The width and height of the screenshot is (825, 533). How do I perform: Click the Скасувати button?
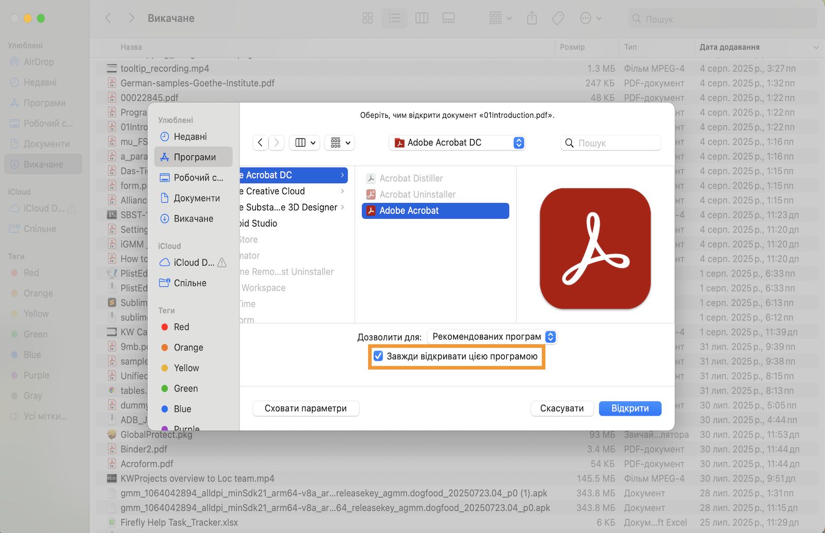point(562,408)
